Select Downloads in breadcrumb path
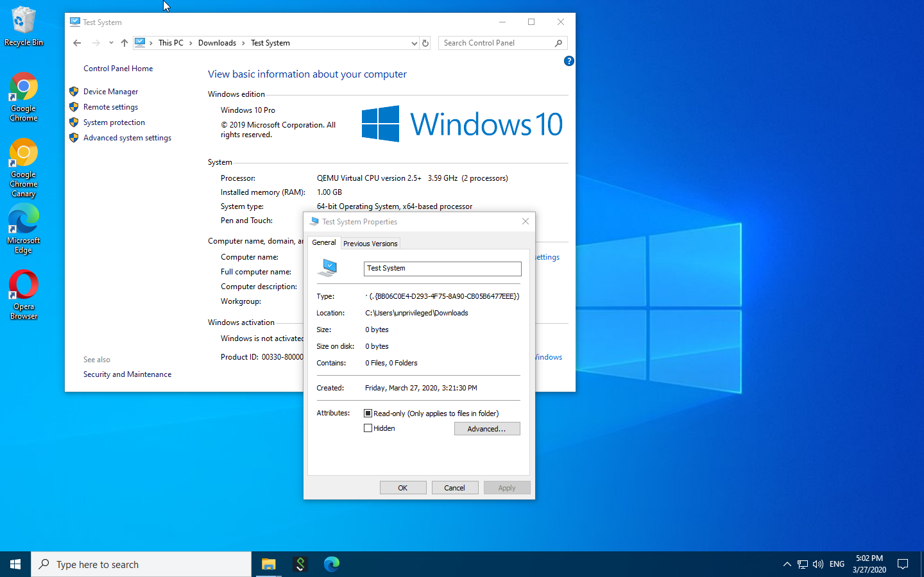Image resolution: width=924 pixels, height=577 pixels. 217,43
